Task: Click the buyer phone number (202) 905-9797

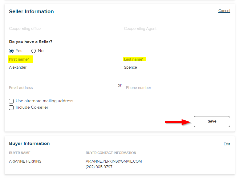Action: (x=99, y=167)
